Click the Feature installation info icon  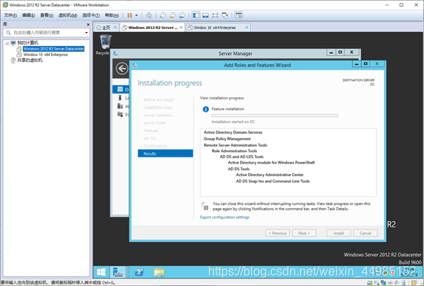(206, 109)
